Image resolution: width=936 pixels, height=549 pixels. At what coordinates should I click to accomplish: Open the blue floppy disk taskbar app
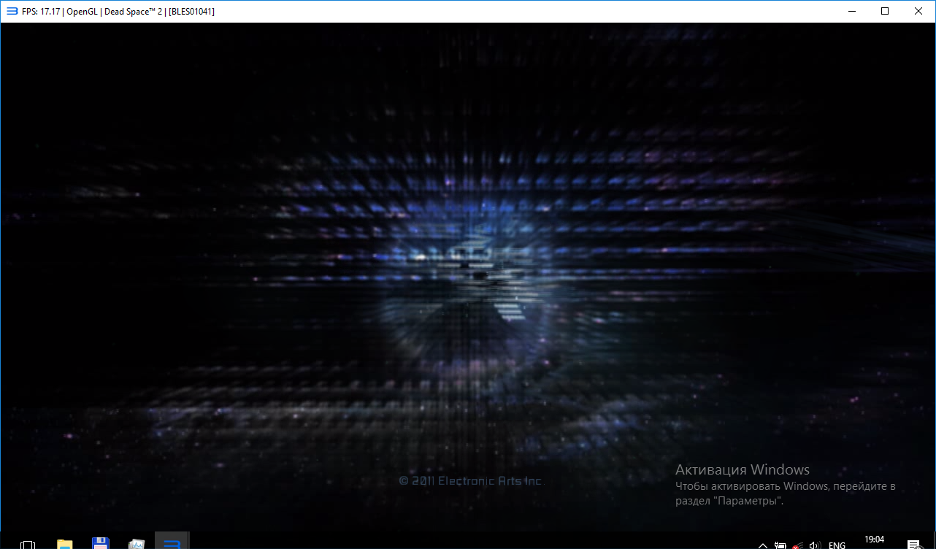(x=100, y=543)
